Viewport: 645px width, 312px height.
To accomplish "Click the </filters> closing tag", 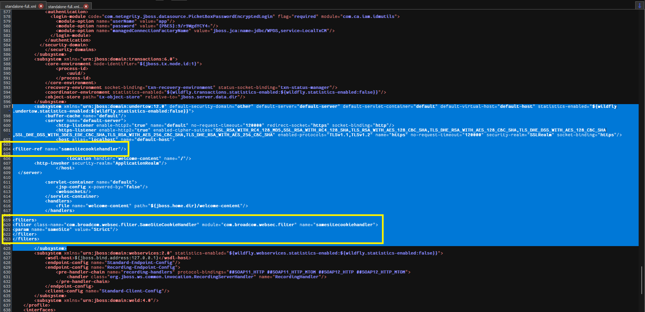I will pyautogui.click(x=26, y=239).
